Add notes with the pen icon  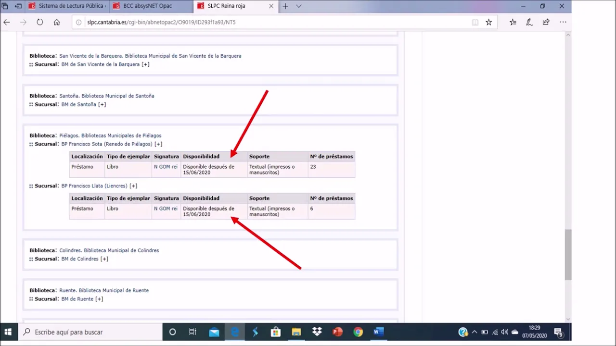pos(529,22)
